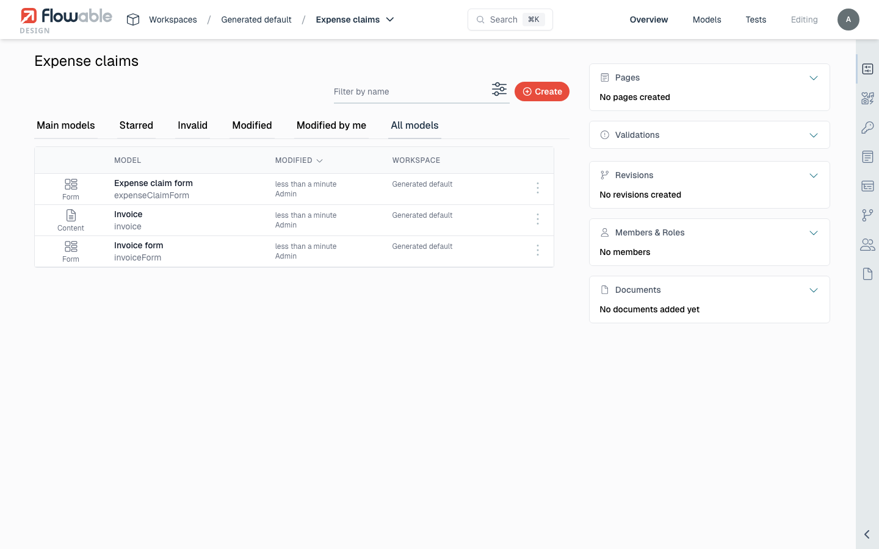The width and height of the screenshot is (879, 549).
Task: Switch to the Main models tab
Action: 66,125
